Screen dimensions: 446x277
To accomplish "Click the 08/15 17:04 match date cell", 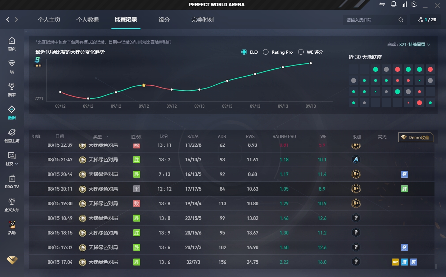I will tap(60, 262).
